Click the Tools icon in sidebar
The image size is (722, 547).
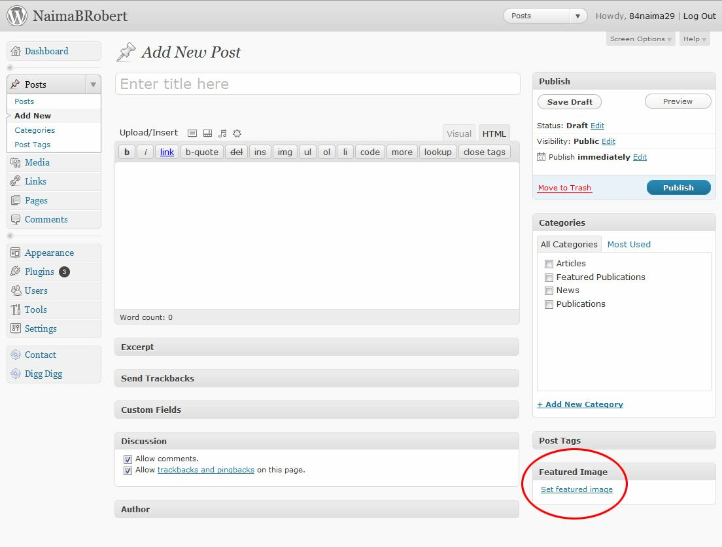coord(16,309)
